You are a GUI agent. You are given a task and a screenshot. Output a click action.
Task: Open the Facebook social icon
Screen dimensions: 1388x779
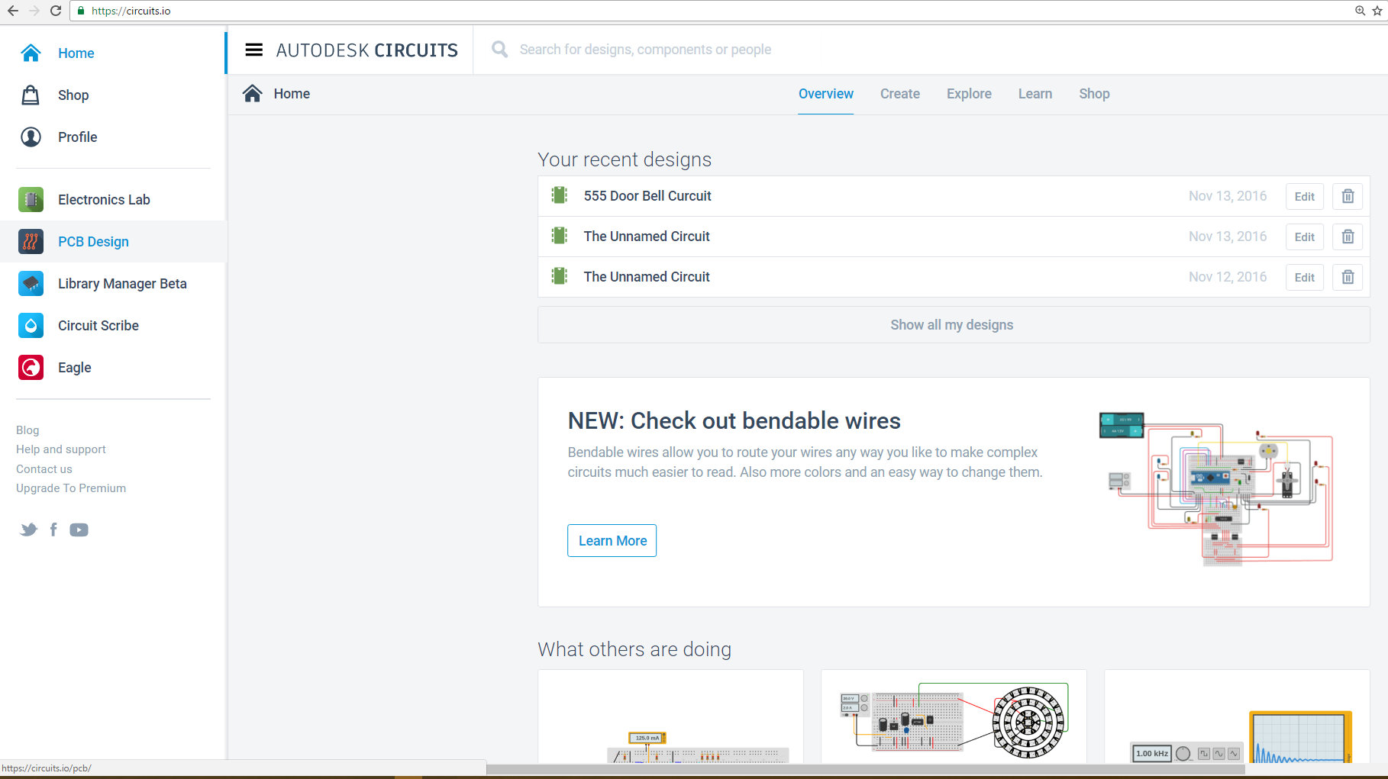pos(53,530)
